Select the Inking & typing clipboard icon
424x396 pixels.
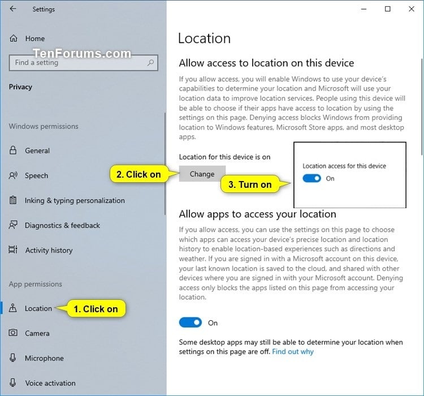(x=13, y=200)
